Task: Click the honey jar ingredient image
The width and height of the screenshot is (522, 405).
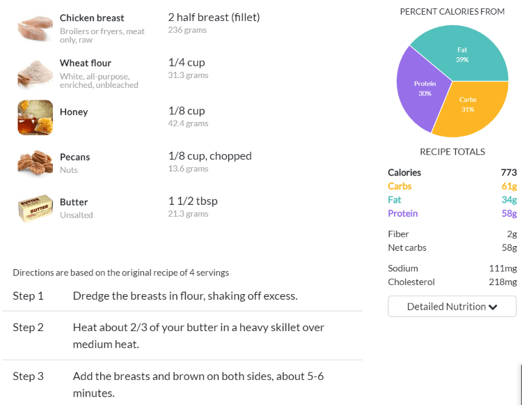Action: pyautogui.click(x=35, y=118)
